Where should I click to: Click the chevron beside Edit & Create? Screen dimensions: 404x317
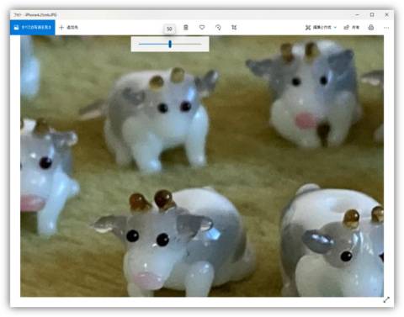point(335,28)
